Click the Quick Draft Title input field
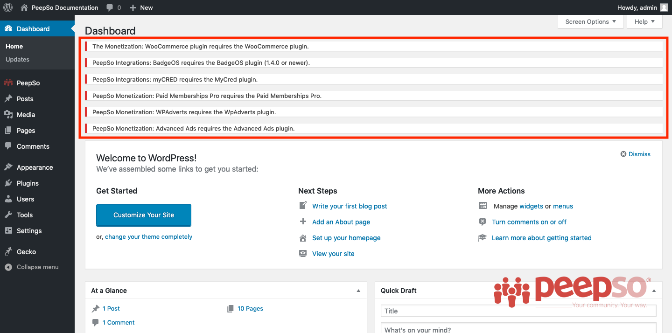 [x=518, y=311]
